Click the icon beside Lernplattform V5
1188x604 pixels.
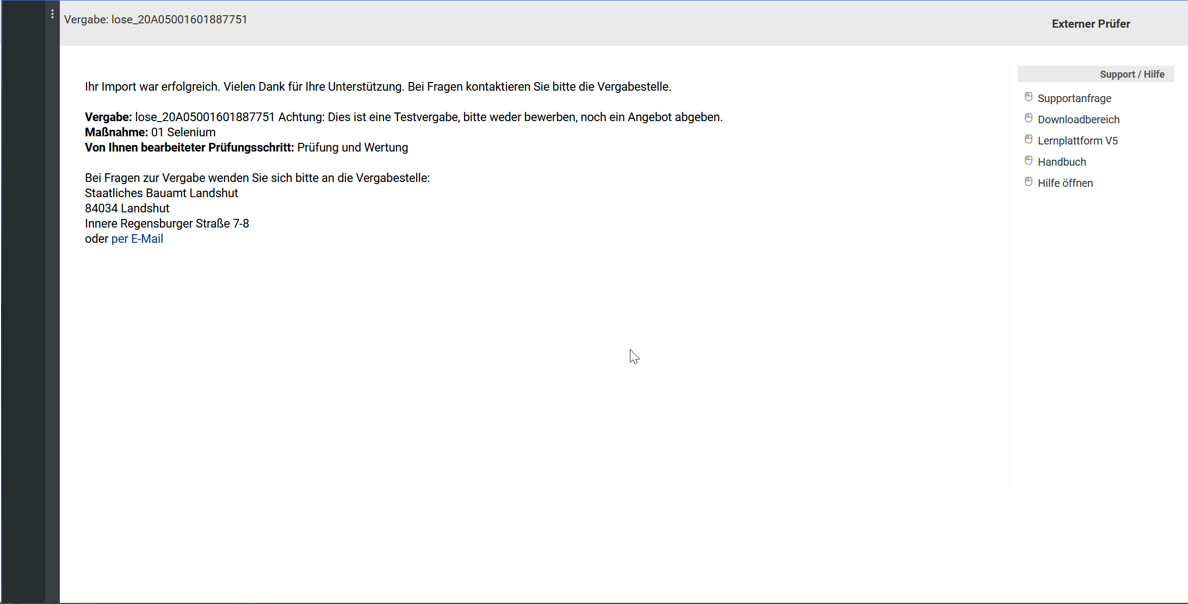(x=1029, y=140)
